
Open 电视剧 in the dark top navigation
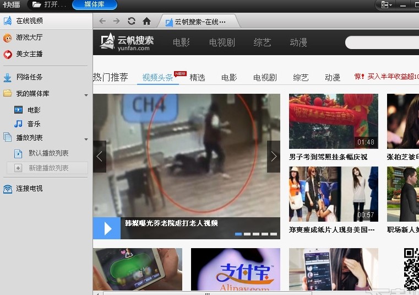[x=222, y=42]
